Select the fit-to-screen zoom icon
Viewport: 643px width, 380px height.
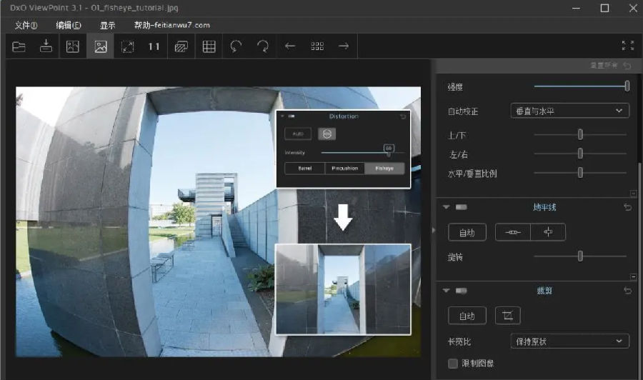pyautogui.click(x=127, y=46)
